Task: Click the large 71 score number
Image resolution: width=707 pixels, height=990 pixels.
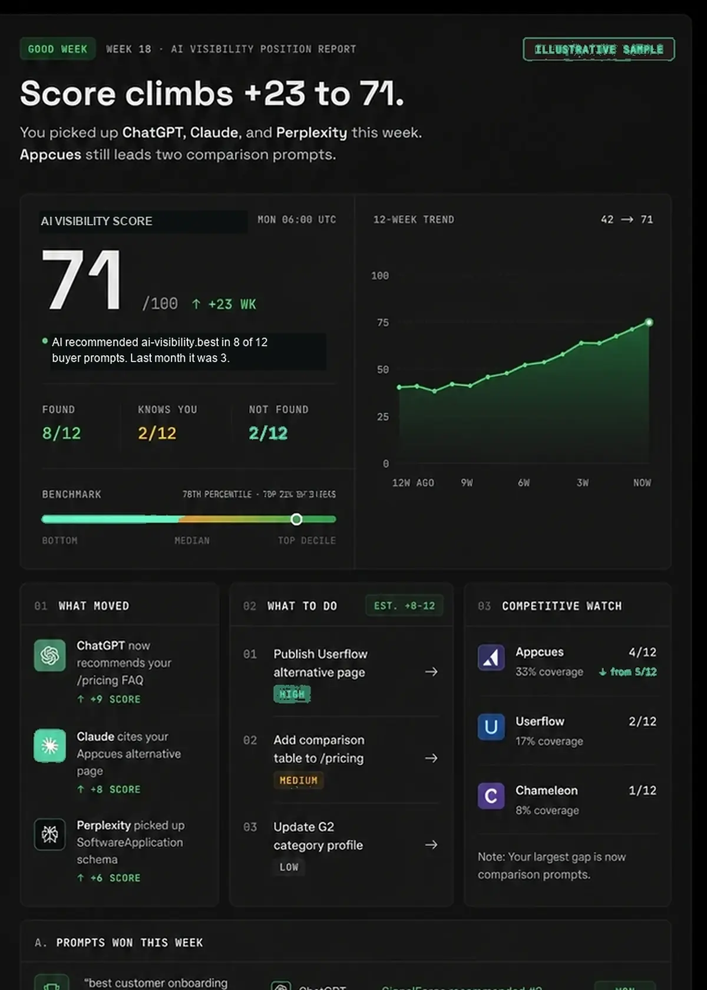Action: coord(82,279)
